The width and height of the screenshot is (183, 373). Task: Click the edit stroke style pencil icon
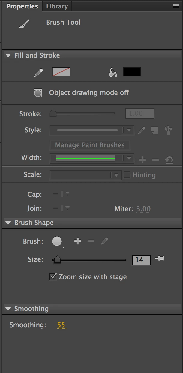pyautogui.click(x=142, y=130)
